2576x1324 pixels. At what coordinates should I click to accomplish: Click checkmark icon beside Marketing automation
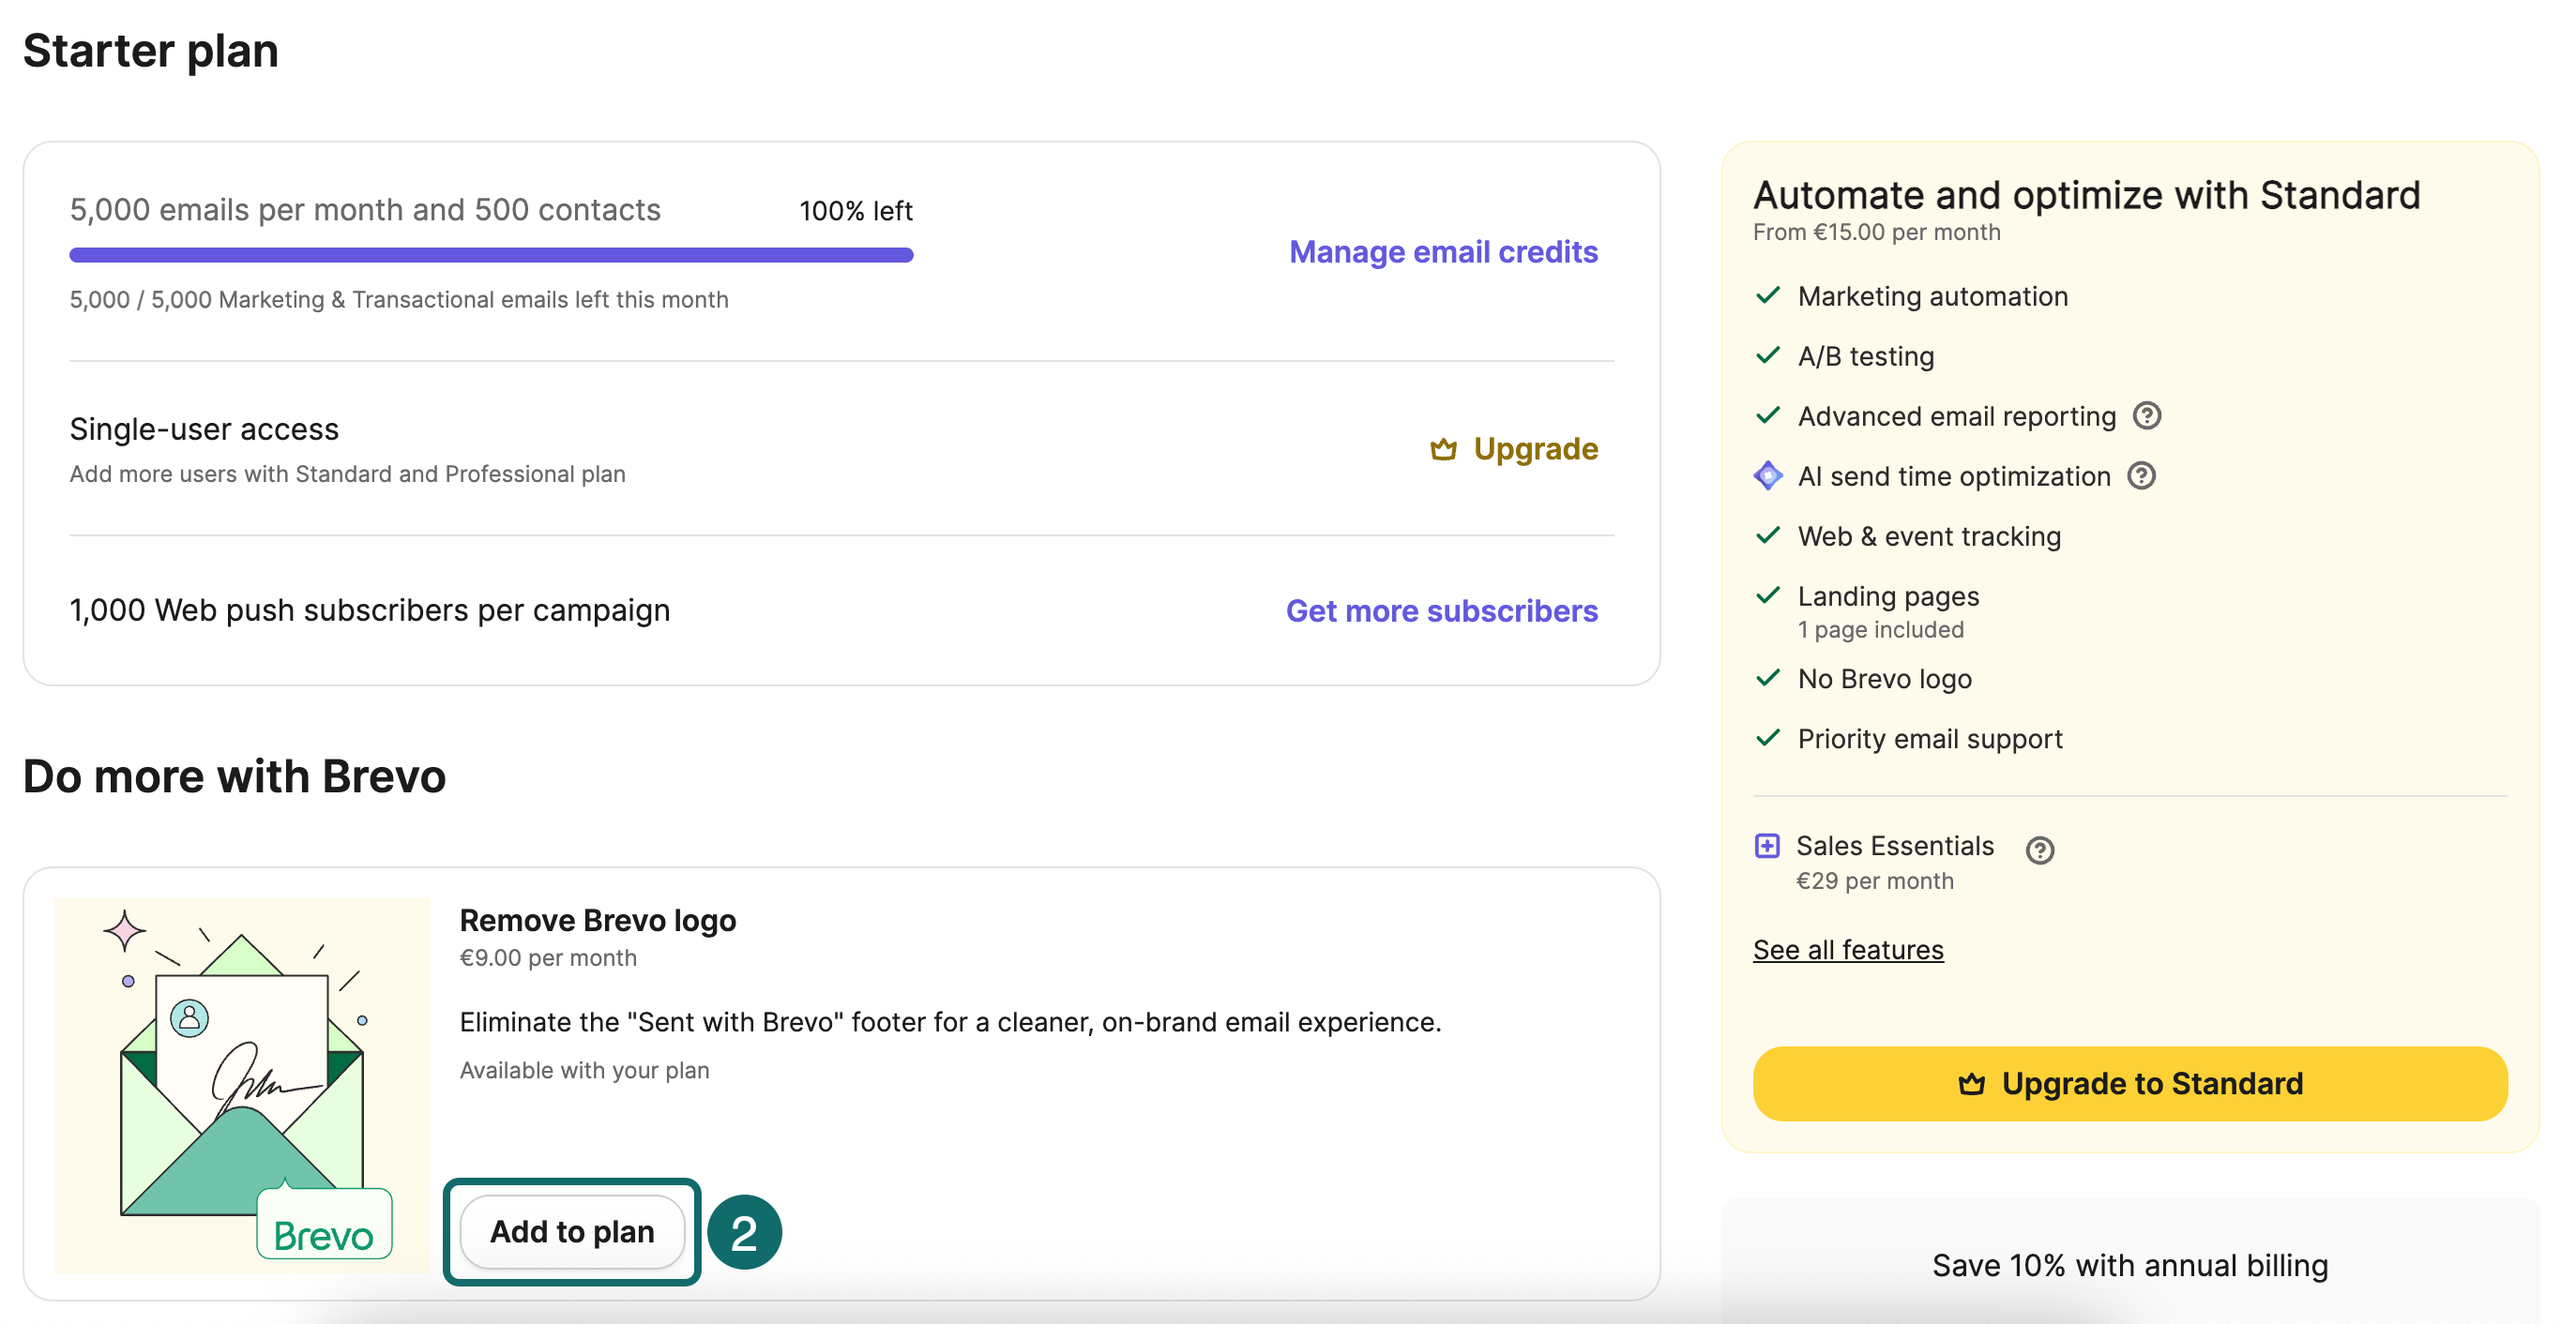[1767, 295]
